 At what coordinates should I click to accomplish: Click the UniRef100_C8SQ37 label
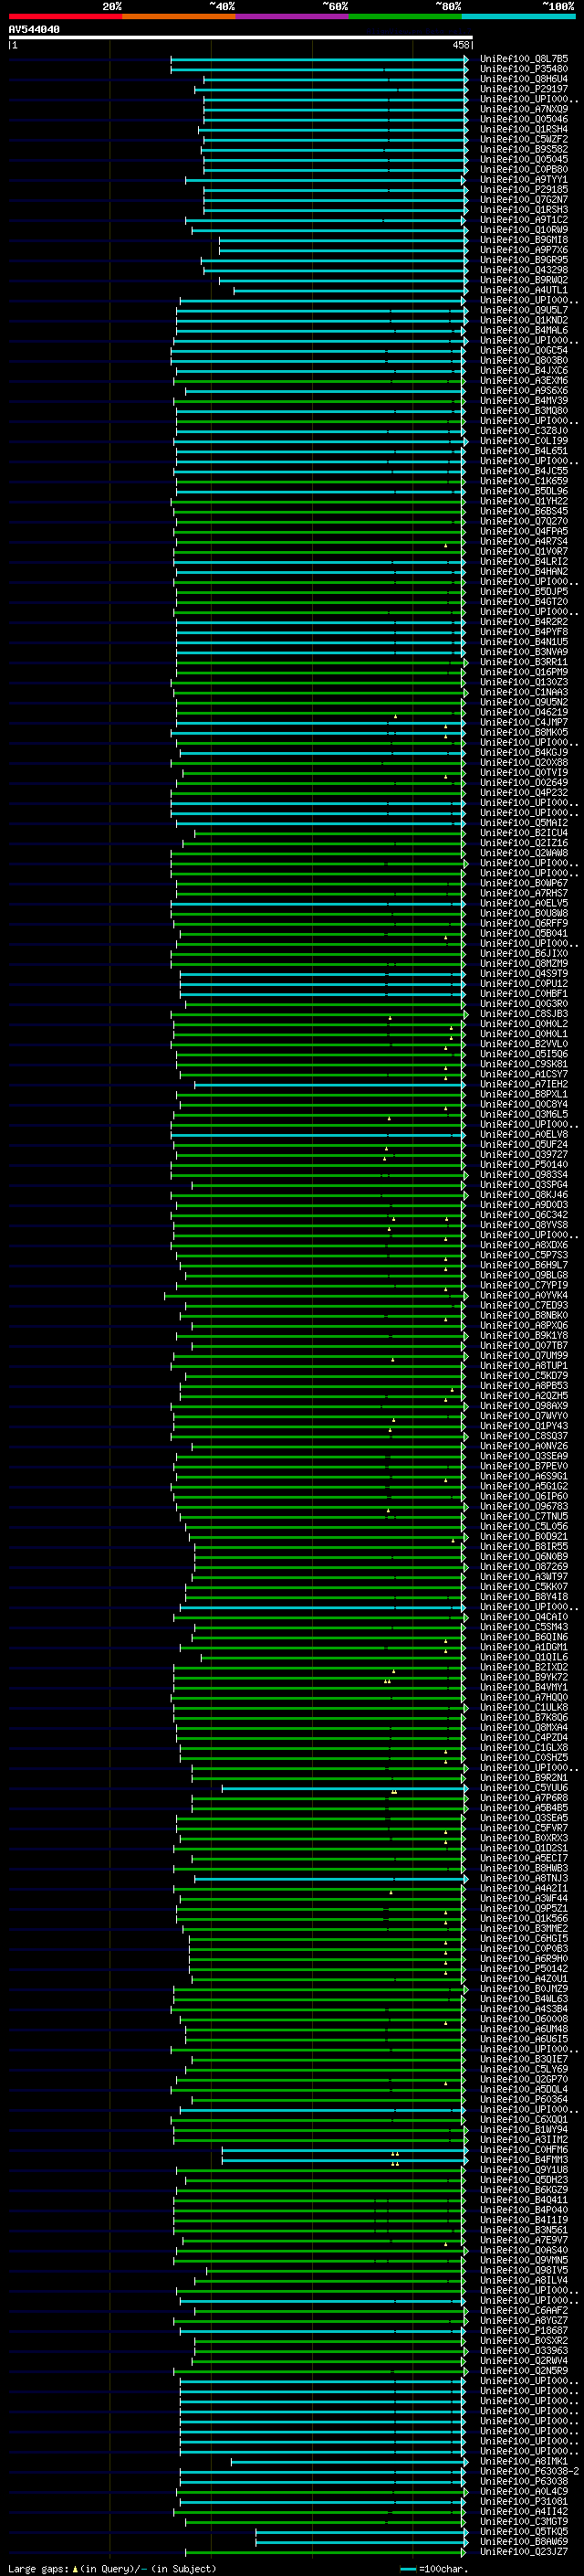[524, 1436]
